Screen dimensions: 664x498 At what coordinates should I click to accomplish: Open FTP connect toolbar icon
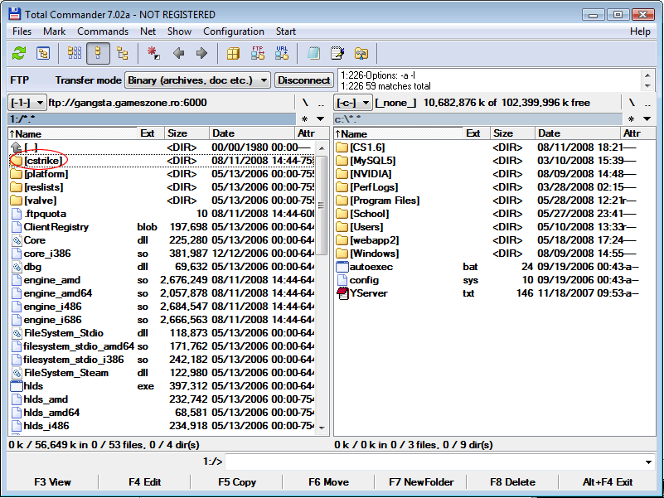tap(258, 53)
